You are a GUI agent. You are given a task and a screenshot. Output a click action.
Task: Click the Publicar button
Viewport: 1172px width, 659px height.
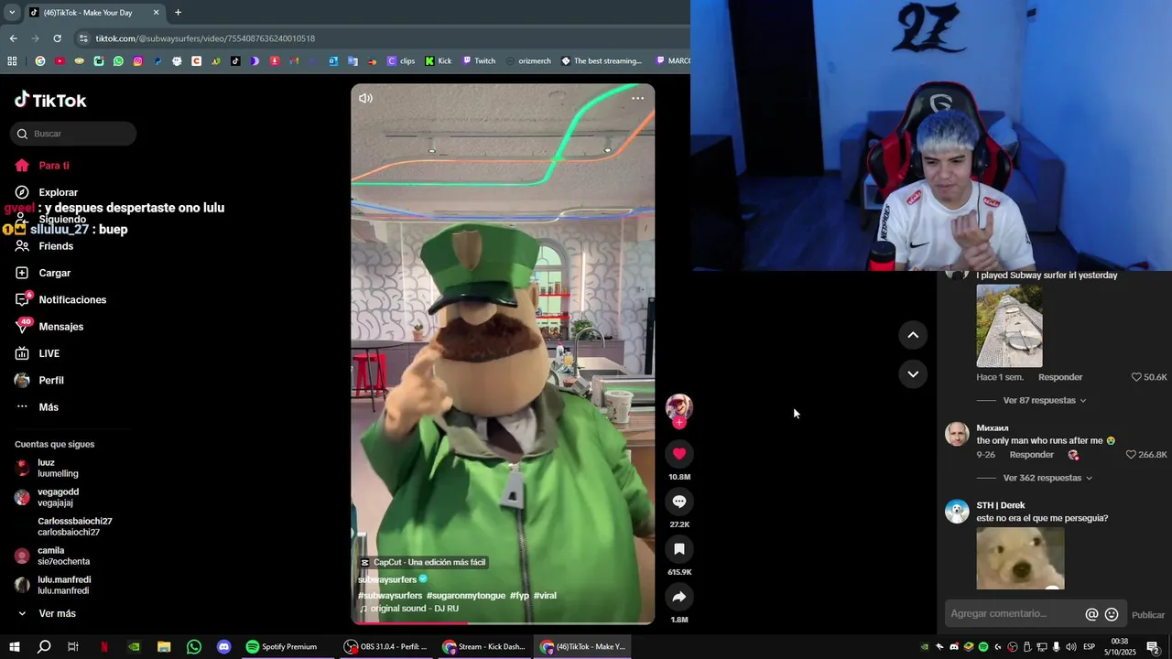(1148, 615)
